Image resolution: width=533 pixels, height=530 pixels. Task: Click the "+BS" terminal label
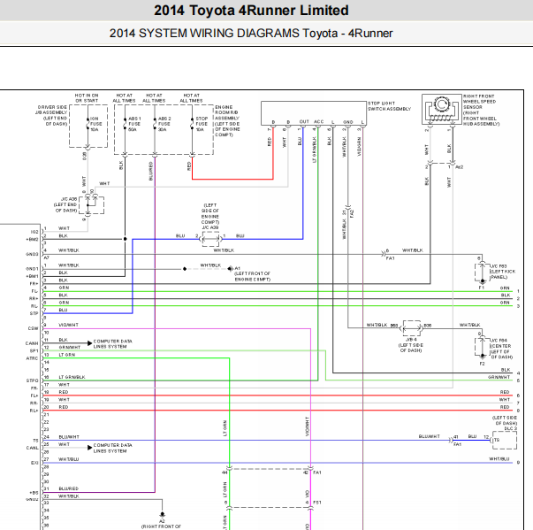pos(34,493)
